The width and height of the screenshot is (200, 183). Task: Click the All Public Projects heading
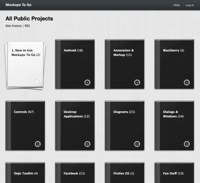click(x=29, y=18)
